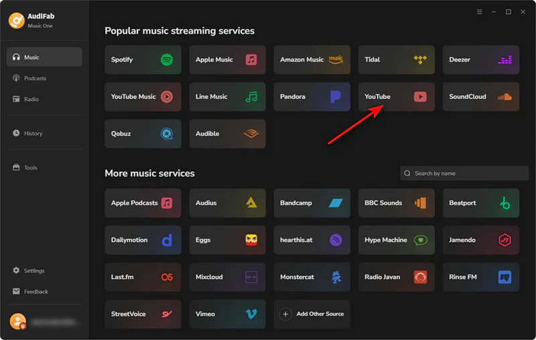Open the hamburger menu in title bar

click(x=479, y=12)
